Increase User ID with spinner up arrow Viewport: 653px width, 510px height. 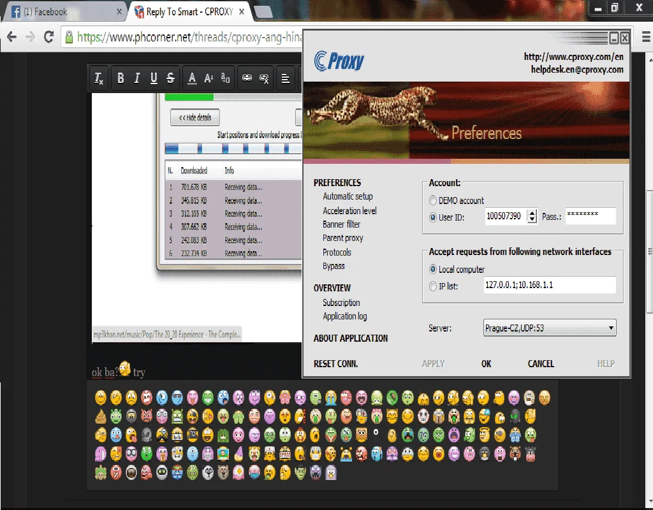coord(532,213)
